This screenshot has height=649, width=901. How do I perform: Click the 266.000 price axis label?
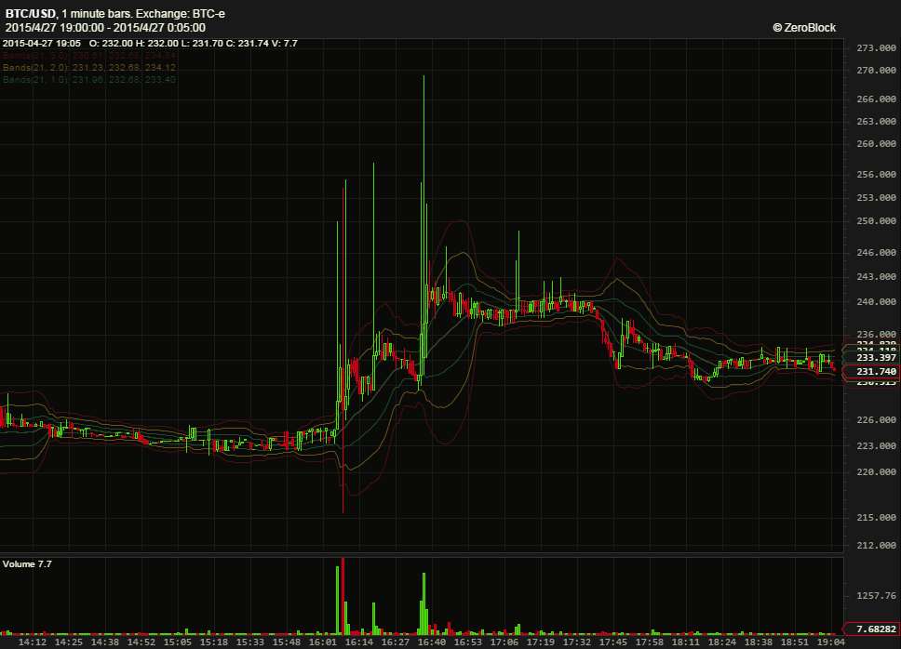click(x=876, y=99)
